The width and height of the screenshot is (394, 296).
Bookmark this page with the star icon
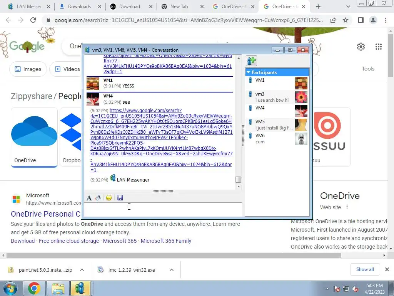[346, 20]
